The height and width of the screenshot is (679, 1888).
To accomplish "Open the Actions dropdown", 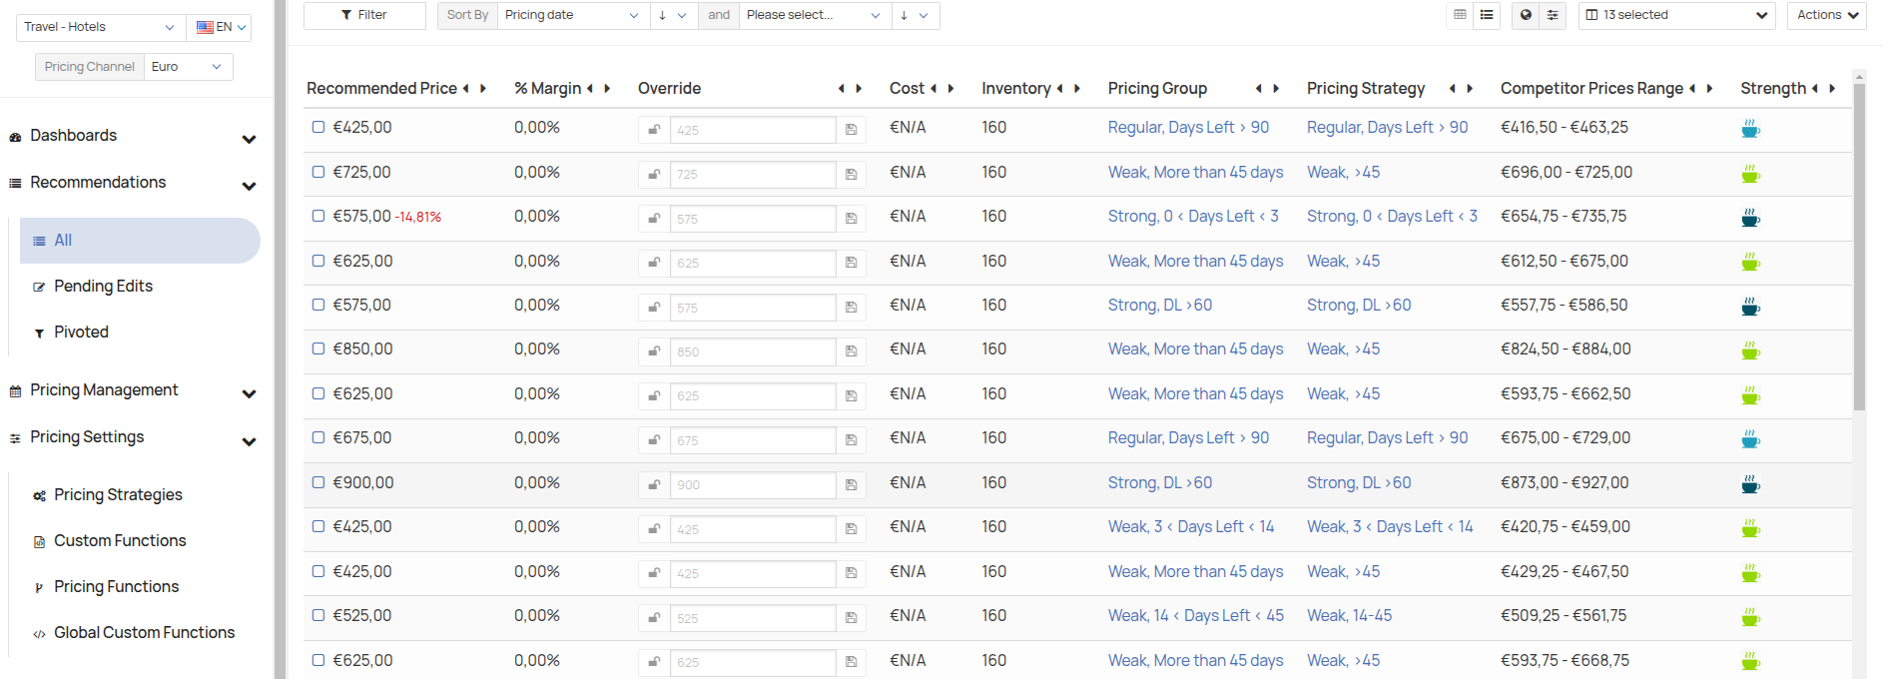I will (x=1826, y=15).
